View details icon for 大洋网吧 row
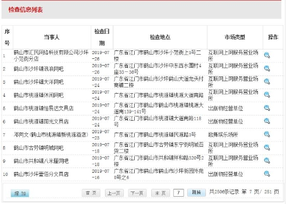The height and width of the screenshot is (204, 286). point(267,82)
